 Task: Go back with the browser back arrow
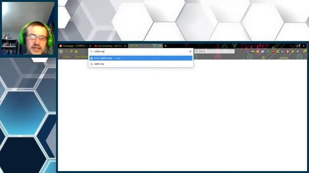coord(61,51)
